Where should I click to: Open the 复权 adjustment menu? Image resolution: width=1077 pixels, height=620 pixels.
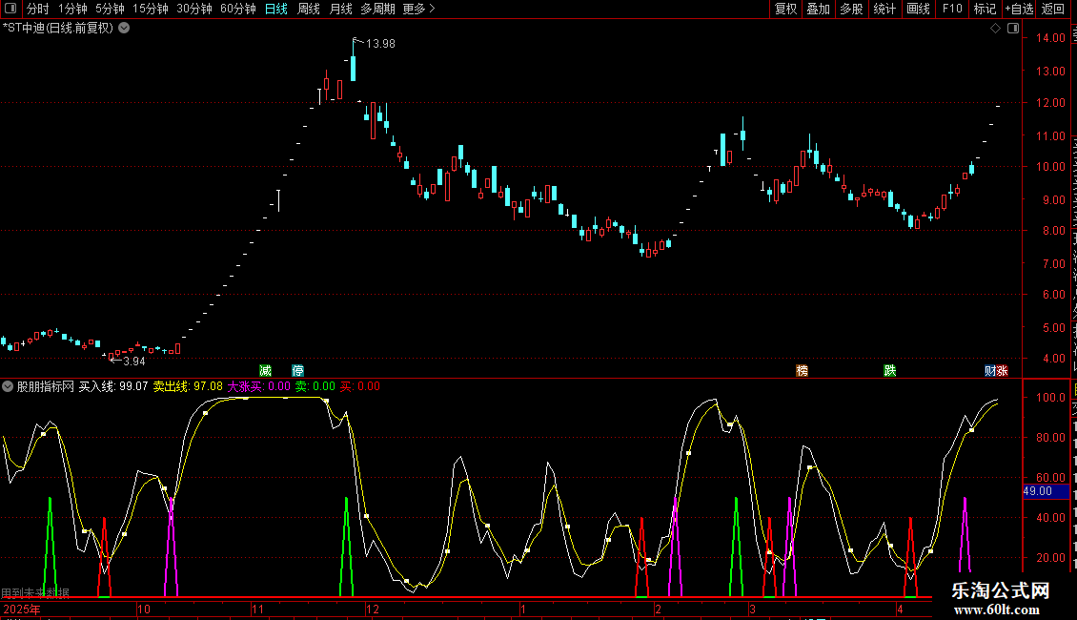[x=785, y=9]
